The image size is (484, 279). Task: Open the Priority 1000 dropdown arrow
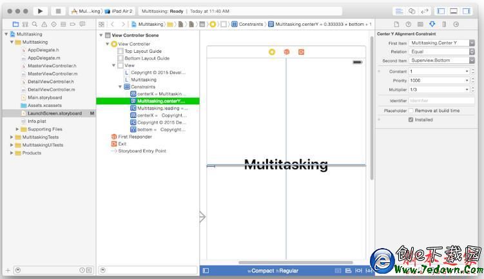pos(467,81)
